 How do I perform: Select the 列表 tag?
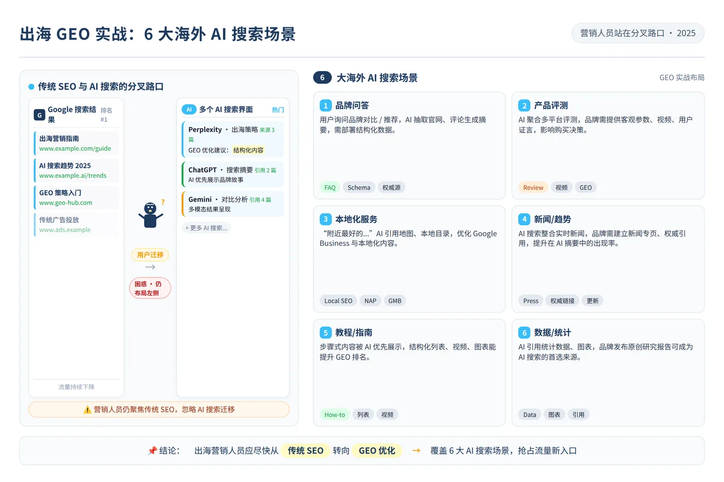click(364, 414)
